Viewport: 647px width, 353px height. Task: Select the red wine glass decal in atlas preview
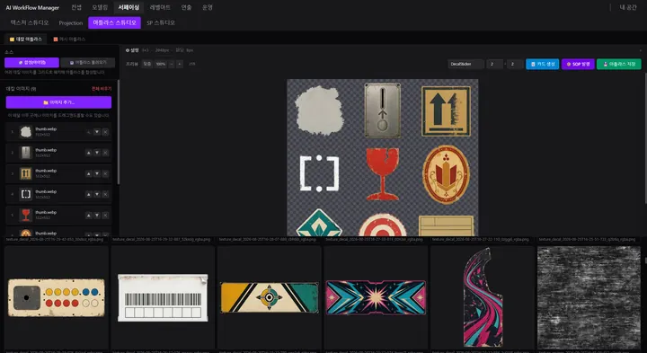click(x=383, y=174)
